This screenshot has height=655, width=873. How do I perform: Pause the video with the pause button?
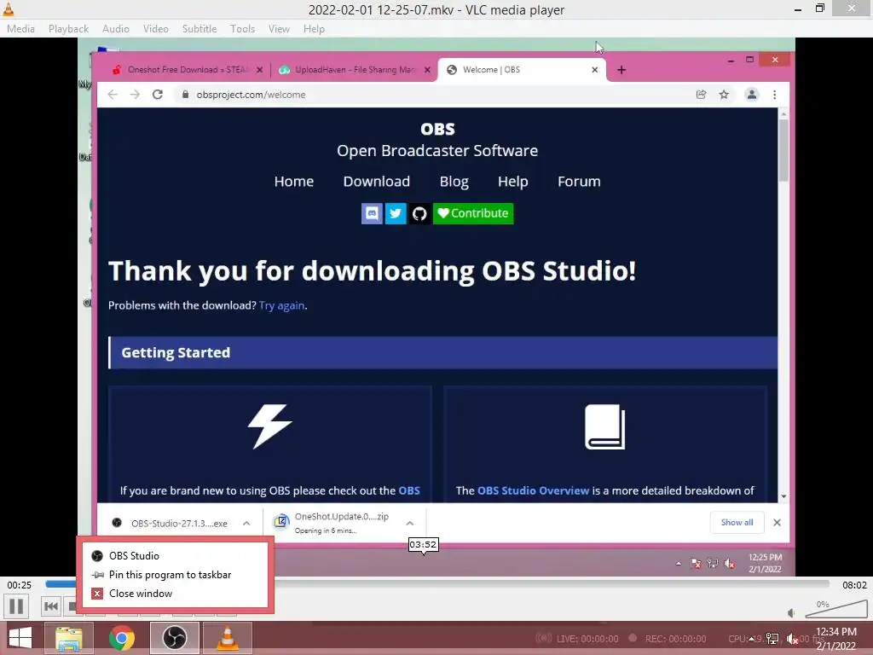coord(16,606)
